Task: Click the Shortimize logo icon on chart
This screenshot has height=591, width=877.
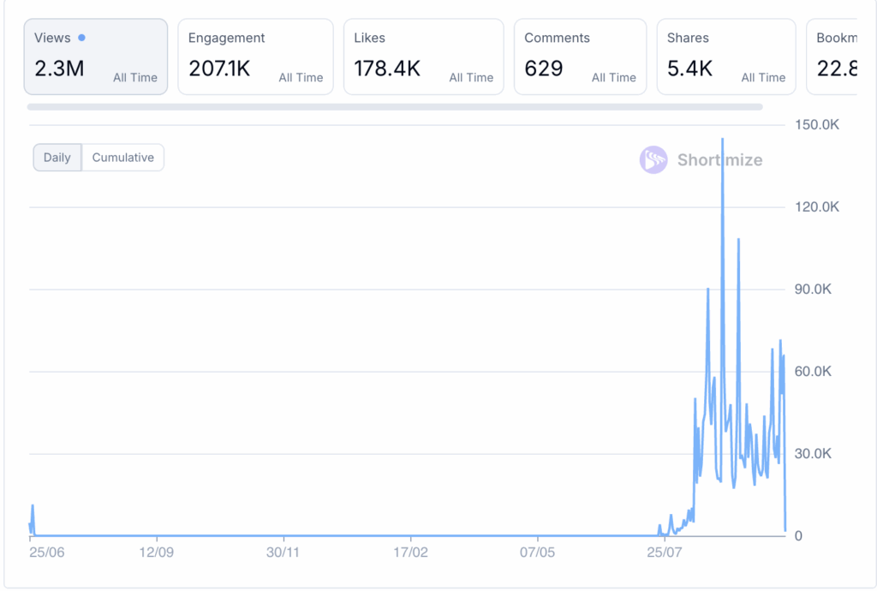Action: 653,160
